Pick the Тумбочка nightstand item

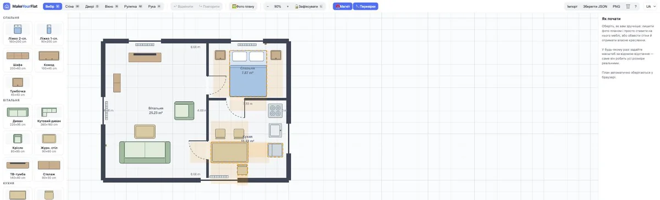tap(18, 86)
